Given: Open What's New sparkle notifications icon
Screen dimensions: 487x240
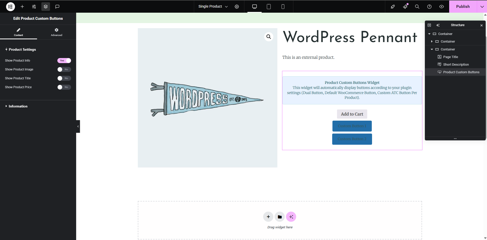Looking at the screenshot, I should [405, 7].
